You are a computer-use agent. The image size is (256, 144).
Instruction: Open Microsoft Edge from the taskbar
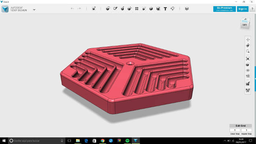86,141
